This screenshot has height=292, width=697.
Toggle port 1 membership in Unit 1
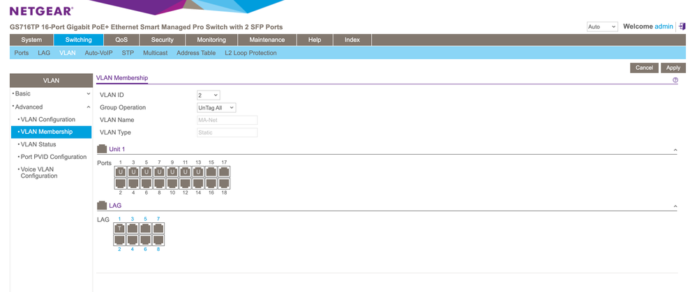point(120,171)
